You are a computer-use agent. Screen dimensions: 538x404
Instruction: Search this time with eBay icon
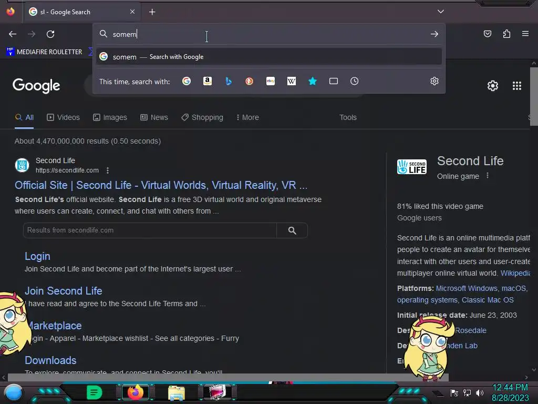click(x=271, y=81)
